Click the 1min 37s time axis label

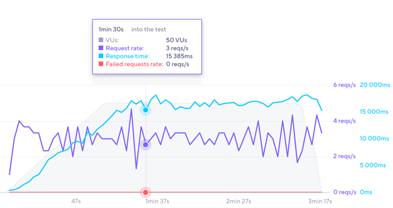158,201
